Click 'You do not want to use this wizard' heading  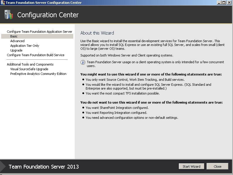(152, 102)
